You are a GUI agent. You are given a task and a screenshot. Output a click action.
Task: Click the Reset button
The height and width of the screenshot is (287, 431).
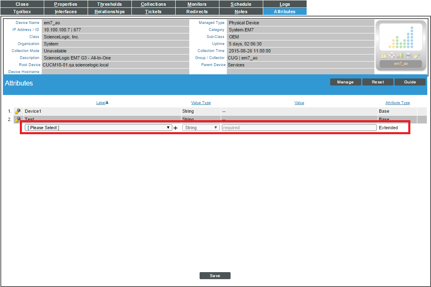pyautogui.click(x=378, y=82)
